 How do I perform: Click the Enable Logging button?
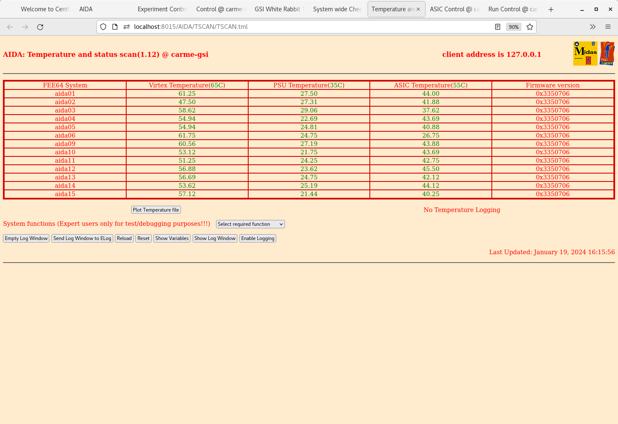coord(258,238)
